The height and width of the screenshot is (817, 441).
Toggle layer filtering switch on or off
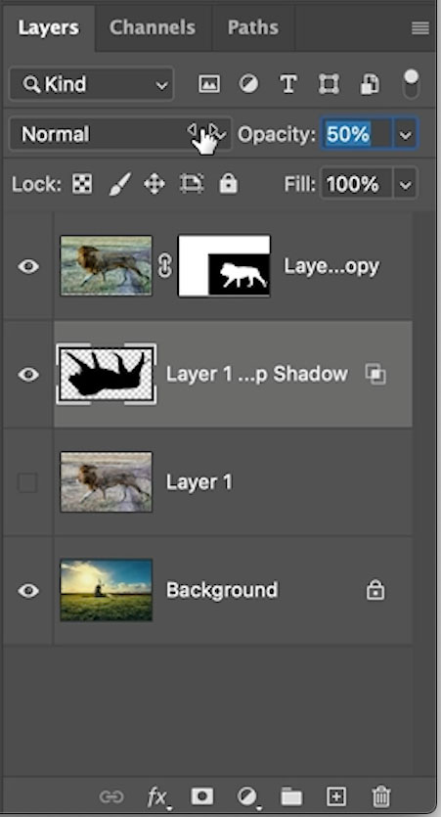click(x=412, y=84)
